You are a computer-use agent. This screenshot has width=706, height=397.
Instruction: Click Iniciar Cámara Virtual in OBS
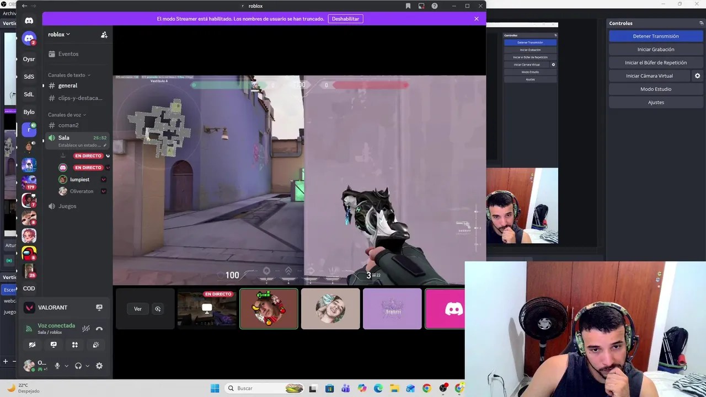649,76
